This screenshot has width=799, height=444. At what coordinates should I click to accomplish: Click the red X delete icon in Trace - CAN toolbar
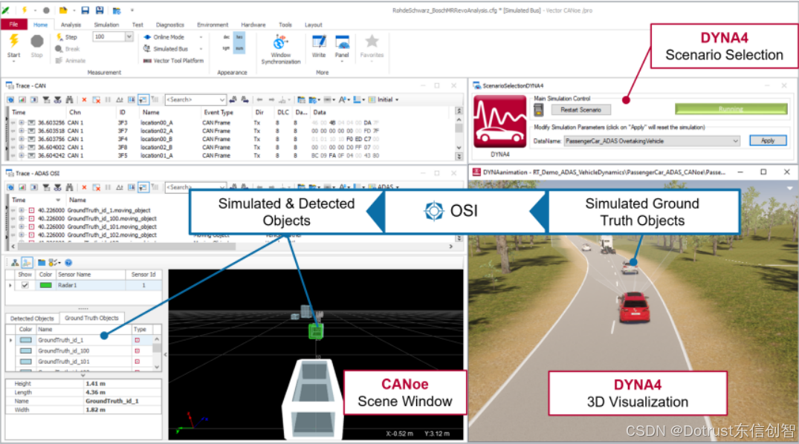tap(84, 99)
